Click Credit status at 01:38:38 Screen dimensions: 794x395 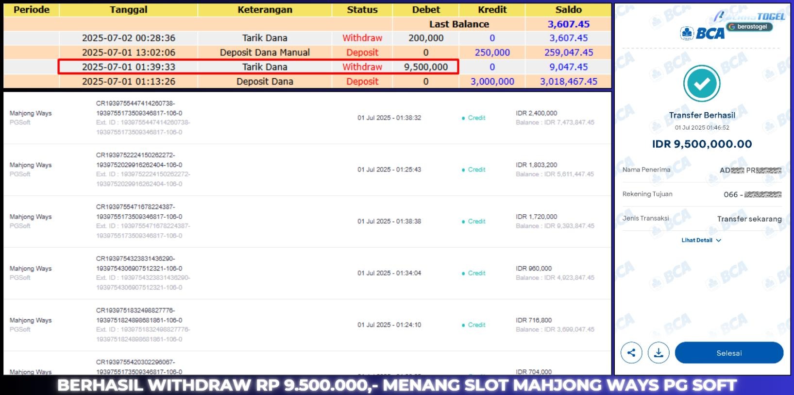(473, 222)
